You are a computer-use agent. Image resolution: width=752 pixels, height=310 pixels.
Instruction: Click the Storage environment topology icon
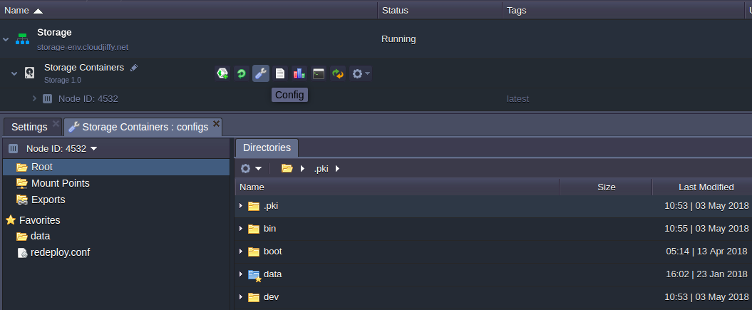tap(22, 38)
